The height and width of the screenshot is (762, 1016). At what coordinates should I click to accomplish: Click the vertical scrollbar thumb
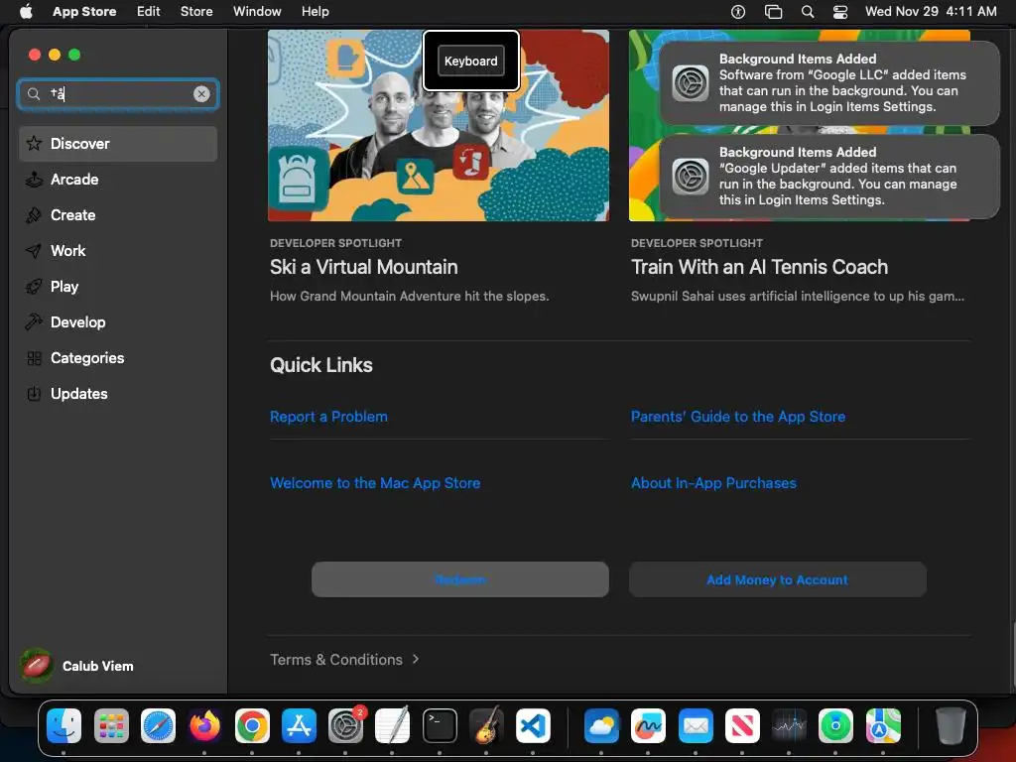click(x=1012, y=655)
